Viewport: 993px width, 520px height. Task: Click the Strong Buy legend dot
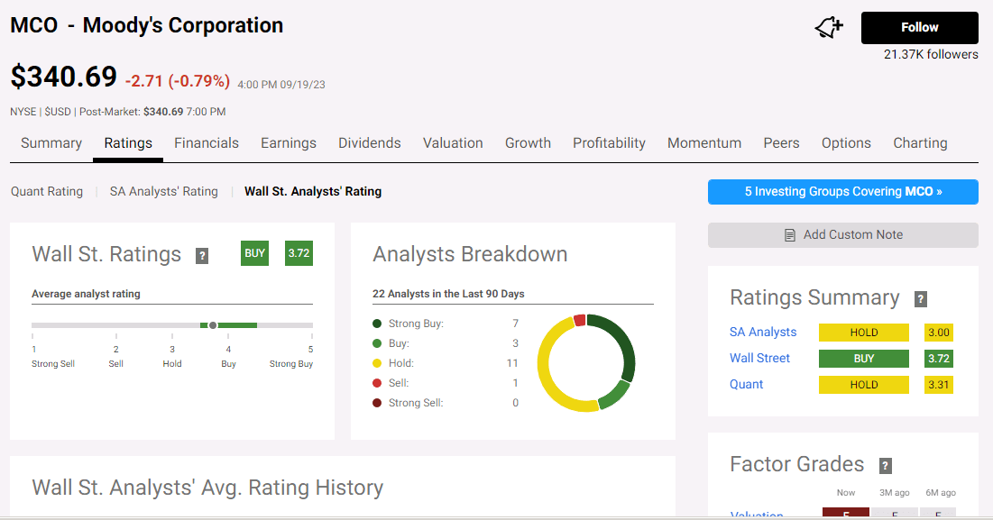point(377,324)
